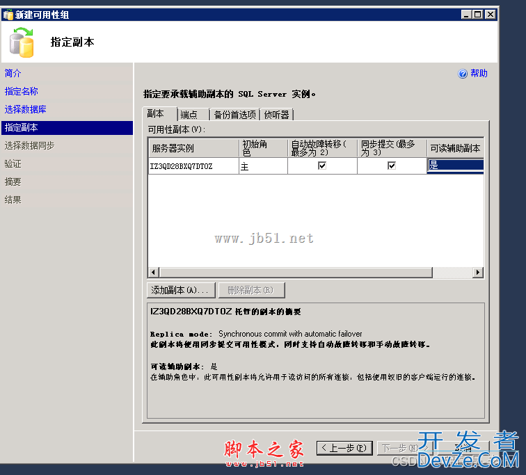Click the 验证 step in sidebar

click(x=13, y=163)
